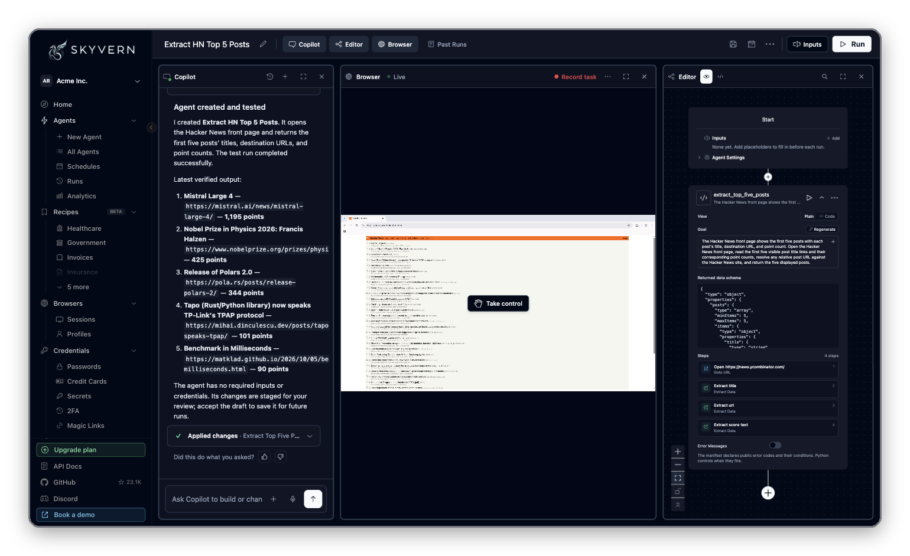Open the calendar schedule icon in header
This screenshot has height=556, width=910.
click(752, 44)
